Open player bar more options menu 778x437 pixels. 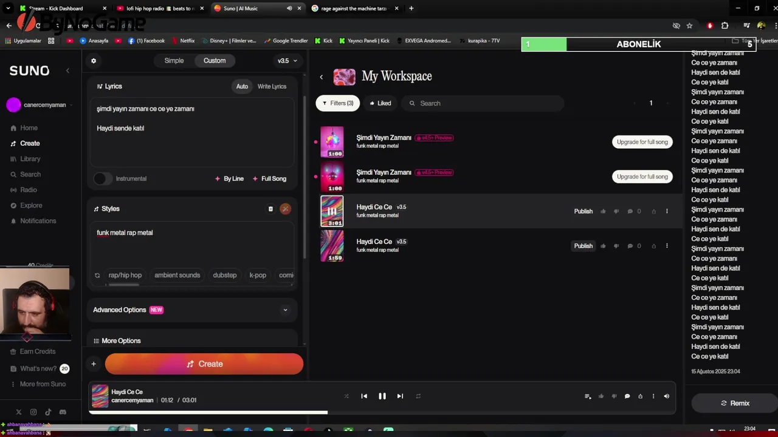click(653, 396)
